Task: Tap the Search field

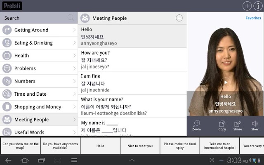Action: (x=39, y=18)
